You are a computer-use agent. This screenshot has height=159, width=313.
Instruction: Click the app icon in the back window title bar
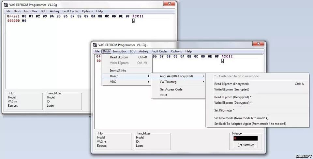[x=6, y=5]
